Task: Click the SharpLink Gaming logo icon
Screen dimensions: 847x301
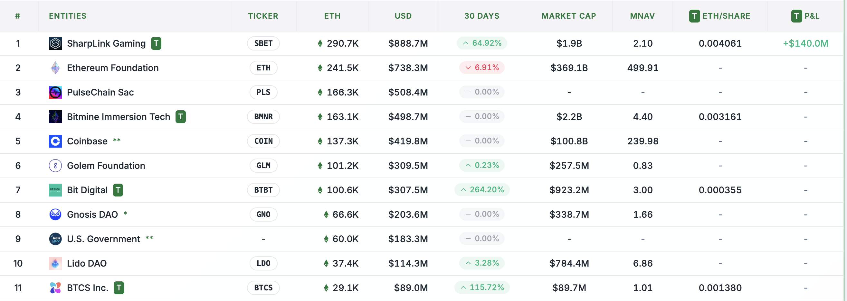Action: (55, 43)
